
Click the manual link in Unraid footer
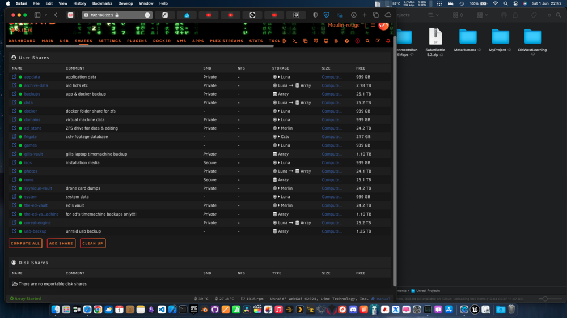click(383, 299)
